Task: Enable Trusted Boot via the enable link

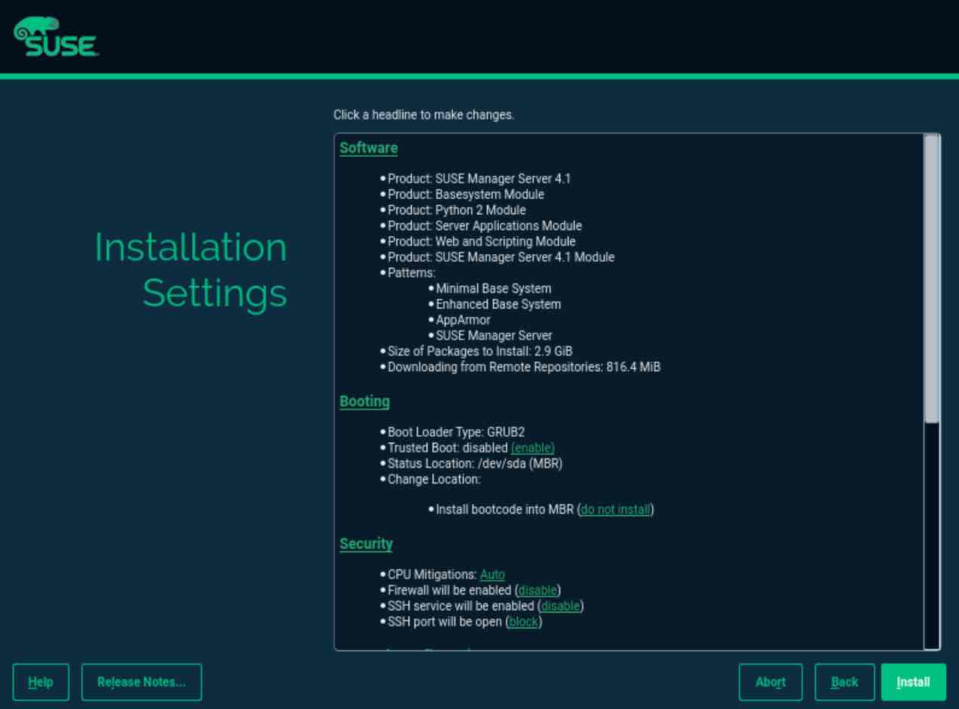Action: coord(532,447)
